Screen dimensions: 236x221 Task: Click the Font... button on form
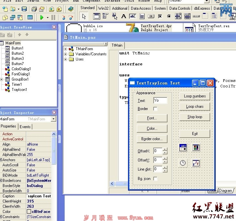[x=152, y=118]
